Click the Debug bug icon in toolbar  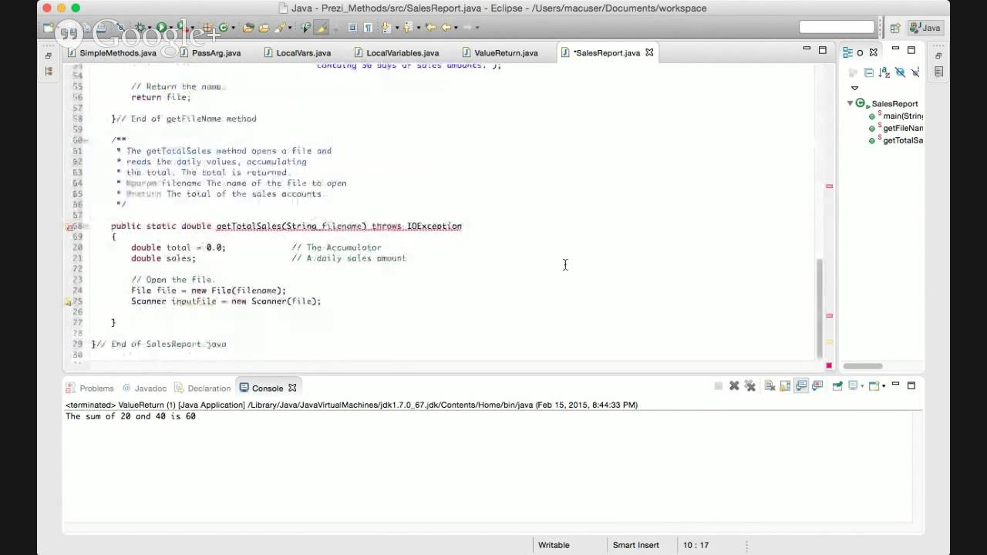click(x=140, y=27)
